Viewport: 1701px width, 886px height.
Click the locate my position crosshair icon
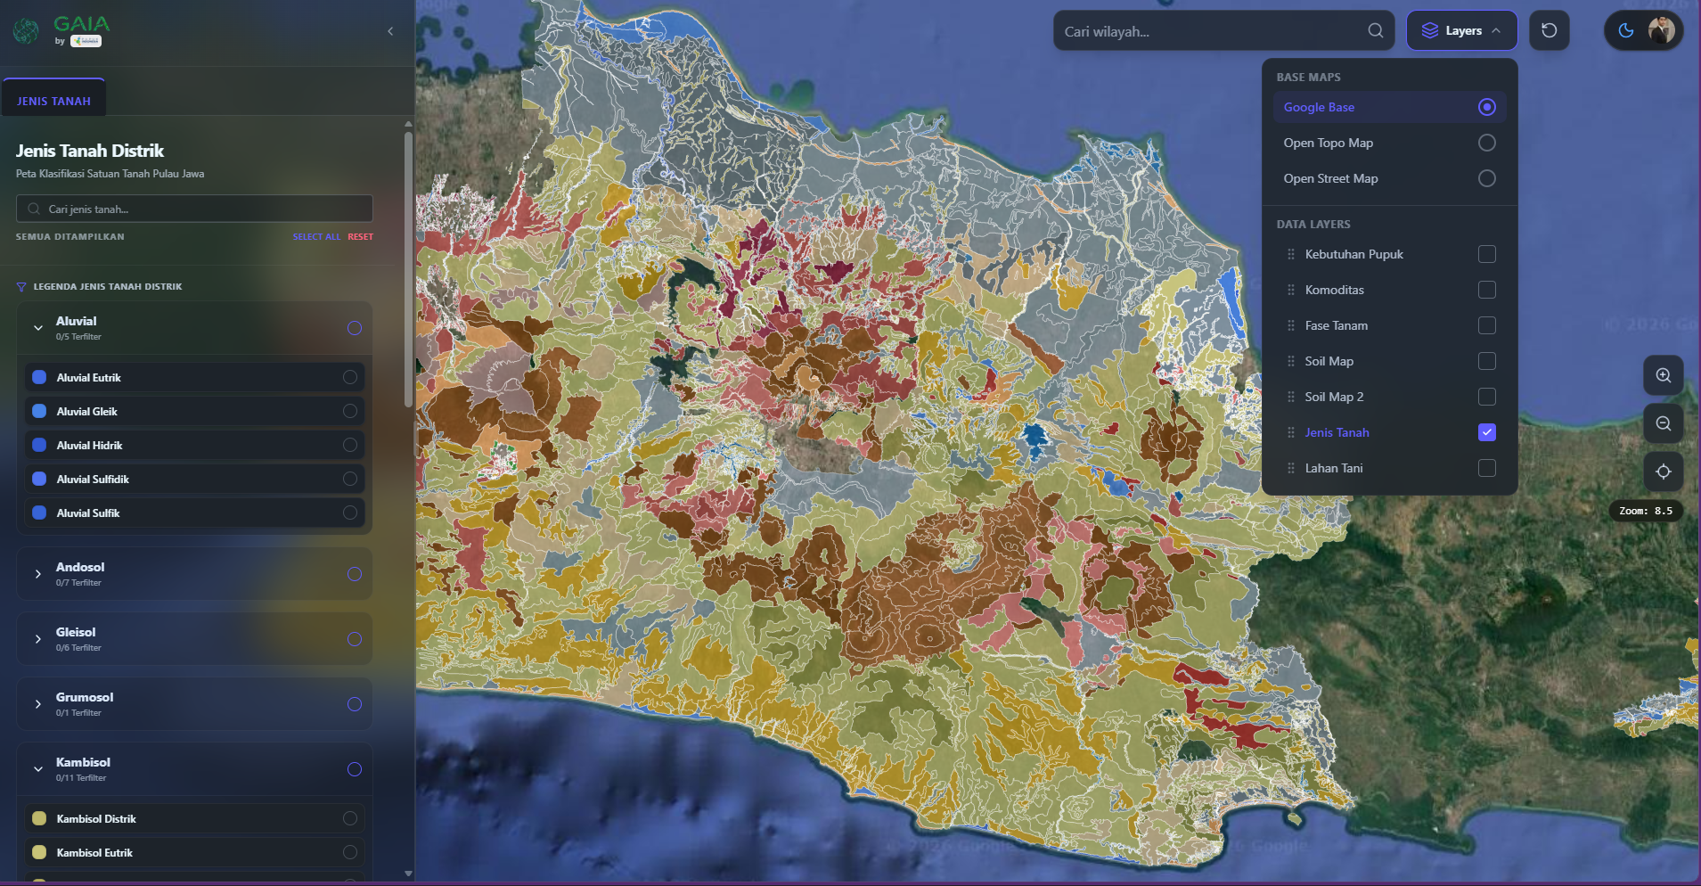tap(1663, 472)
